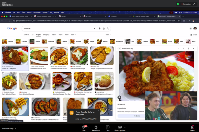Open preview panel three-dot menu

[x=188, y=48]
